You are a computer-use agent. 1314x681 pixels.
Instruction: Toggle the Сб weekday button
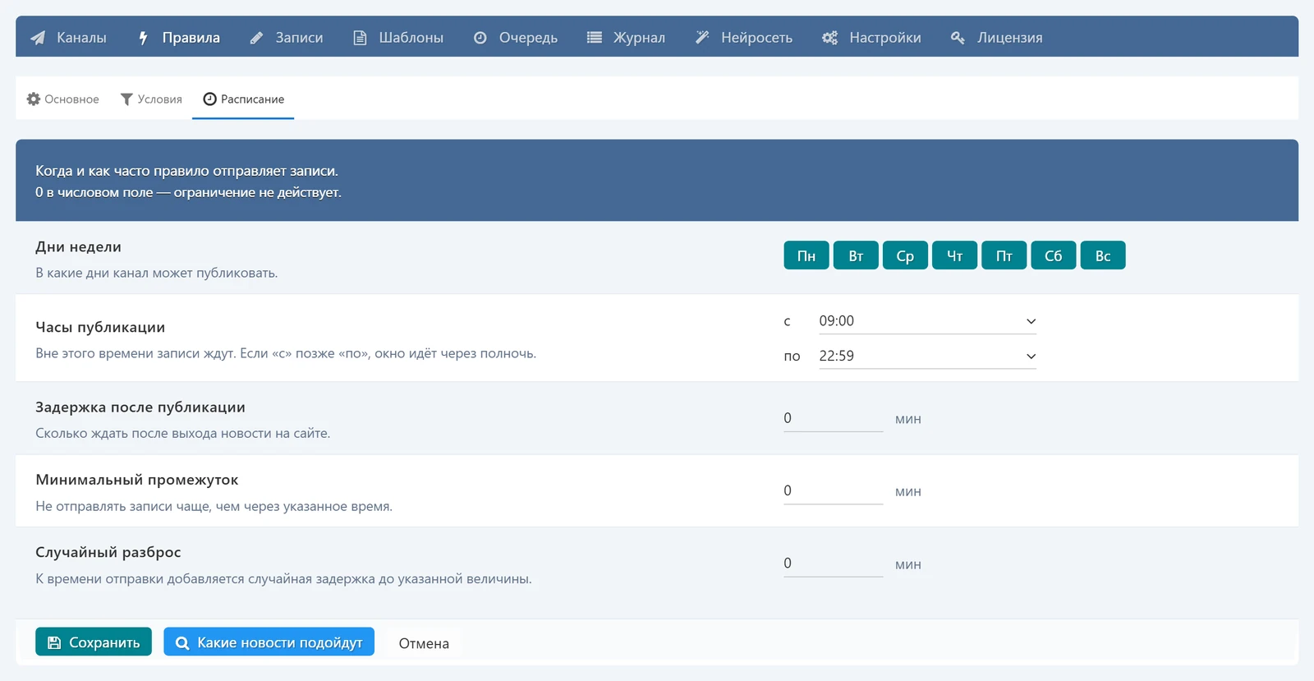(x=1054, y=255)
